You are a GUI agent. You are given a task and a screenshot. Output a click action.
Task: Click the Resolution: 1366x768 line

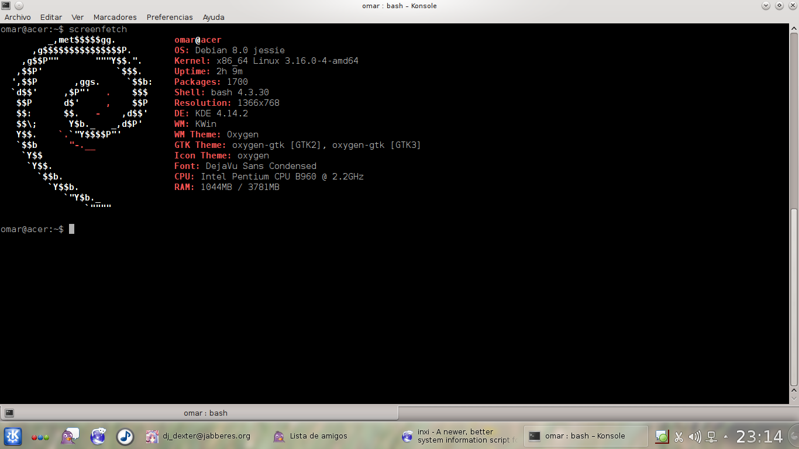[x=227, y=103]
